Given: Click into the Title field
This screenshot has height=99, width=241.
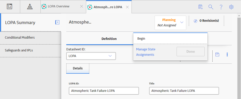Looking at the screenshot, I should point(184,91).
